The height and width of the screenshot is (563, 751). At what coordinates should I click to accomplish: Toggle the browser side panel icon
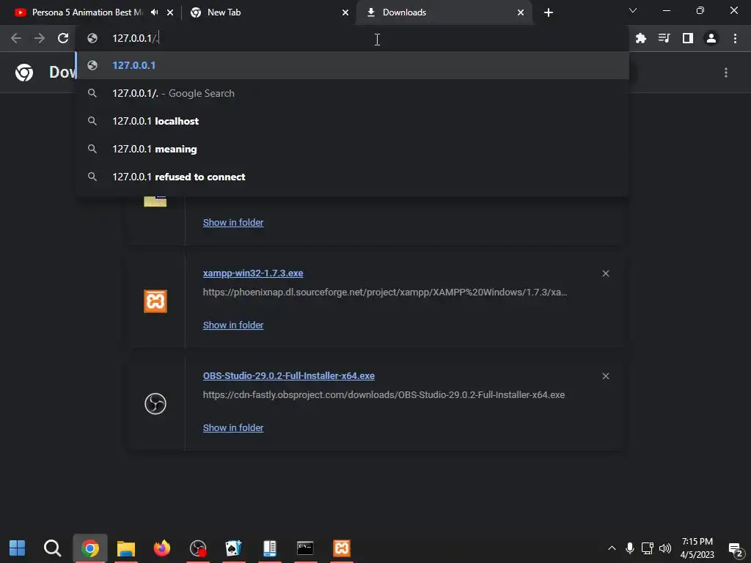click(x=687, y=38)
